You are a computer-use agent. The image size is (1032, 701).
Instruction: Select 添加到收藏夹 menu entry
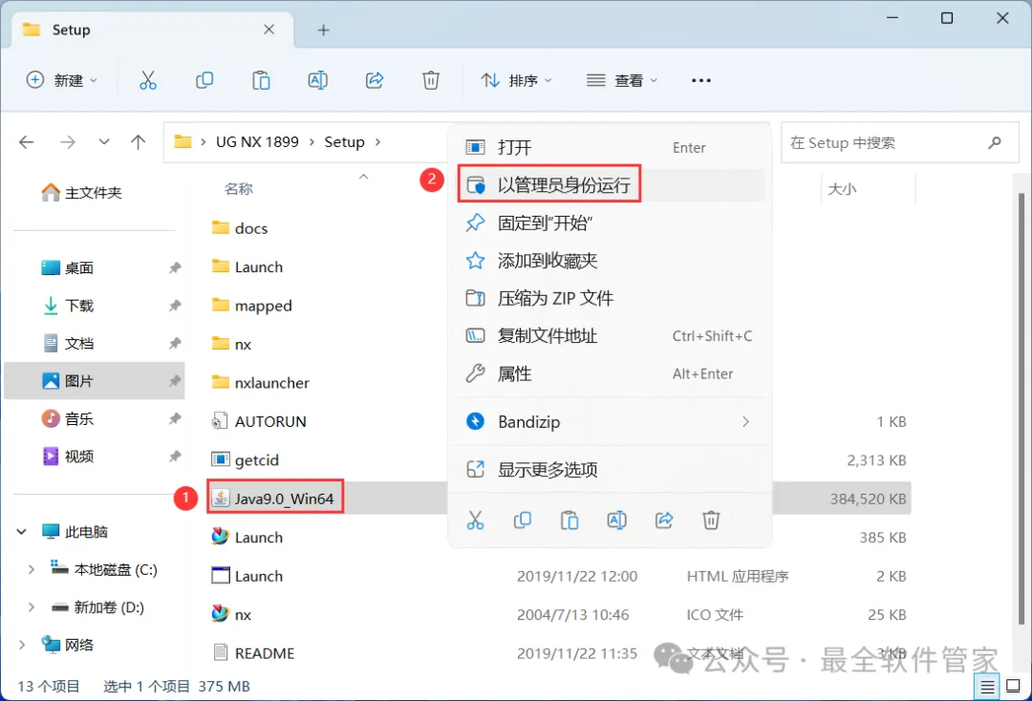(610, 261)
